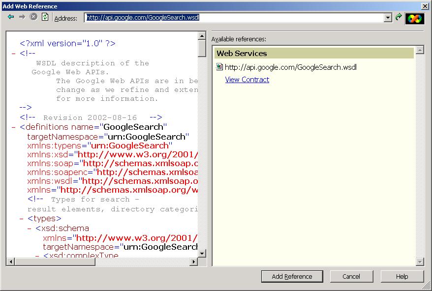Click the WSDL pane's vertical scroll thumb
The height and width of the screenshot is (291, 432).
pos(202,49)
